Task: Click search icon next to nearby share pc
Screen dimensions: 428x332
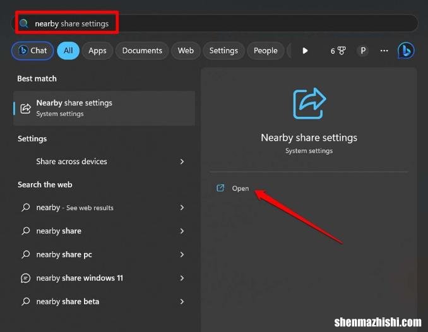Action: click(26, 254)
